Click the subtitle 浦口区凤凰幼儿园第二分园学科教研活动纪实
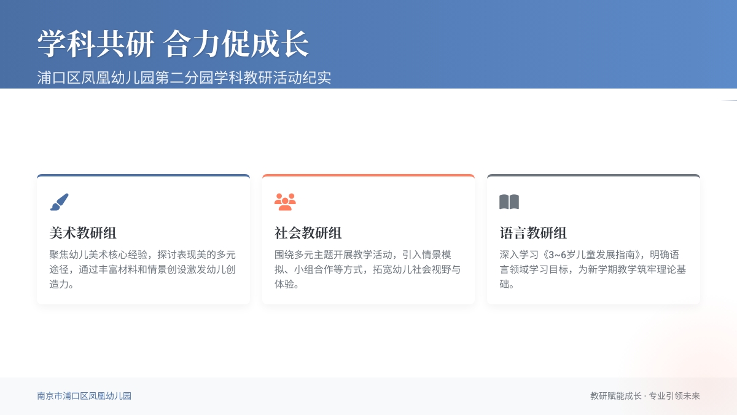 pos(184,77)
